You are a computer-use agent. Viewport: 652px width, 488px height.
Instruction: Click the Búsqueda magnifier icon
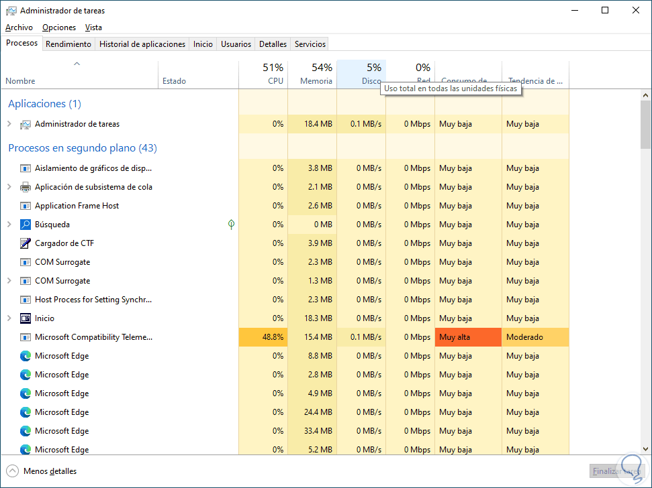click(26, 225)
